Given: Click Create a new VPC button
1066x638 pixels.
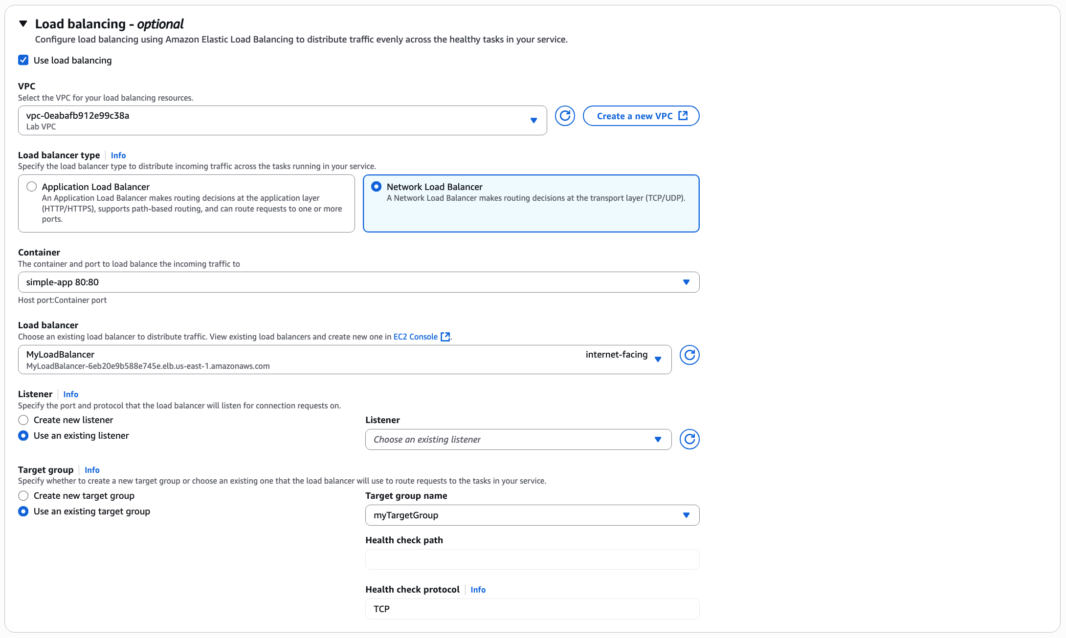Looking at the screenshot, I should 641,116.
